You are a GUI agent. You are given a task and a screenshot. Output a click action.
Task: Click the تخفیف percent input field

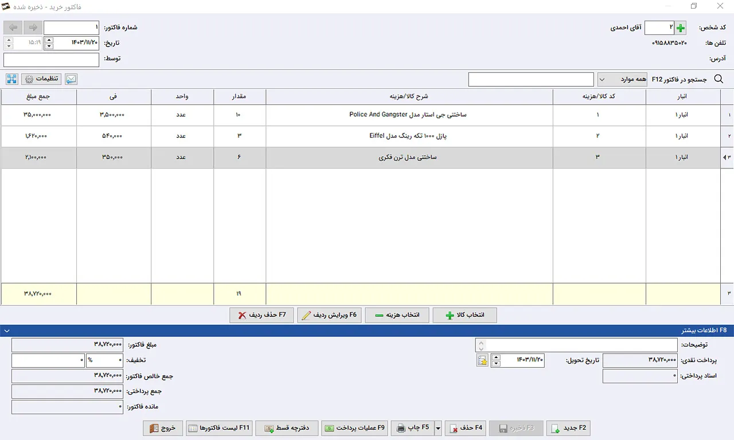104,360
